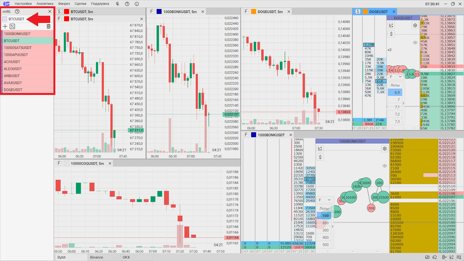Click the chart-add icon in DOGEUSDT order book
This screenshot has height=261, width=464.
[391, 26]
